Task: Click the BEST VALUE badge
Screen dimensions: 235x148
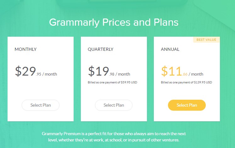Action: [x=206, y=40]
